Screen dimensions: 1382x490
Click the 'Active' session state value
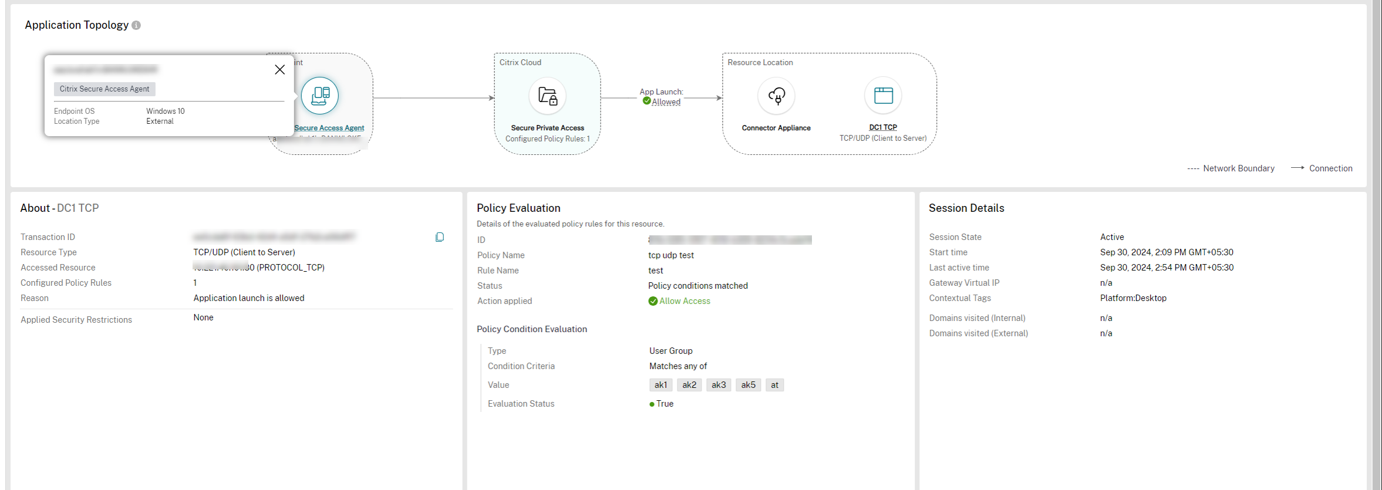(x=1112, y=237)
